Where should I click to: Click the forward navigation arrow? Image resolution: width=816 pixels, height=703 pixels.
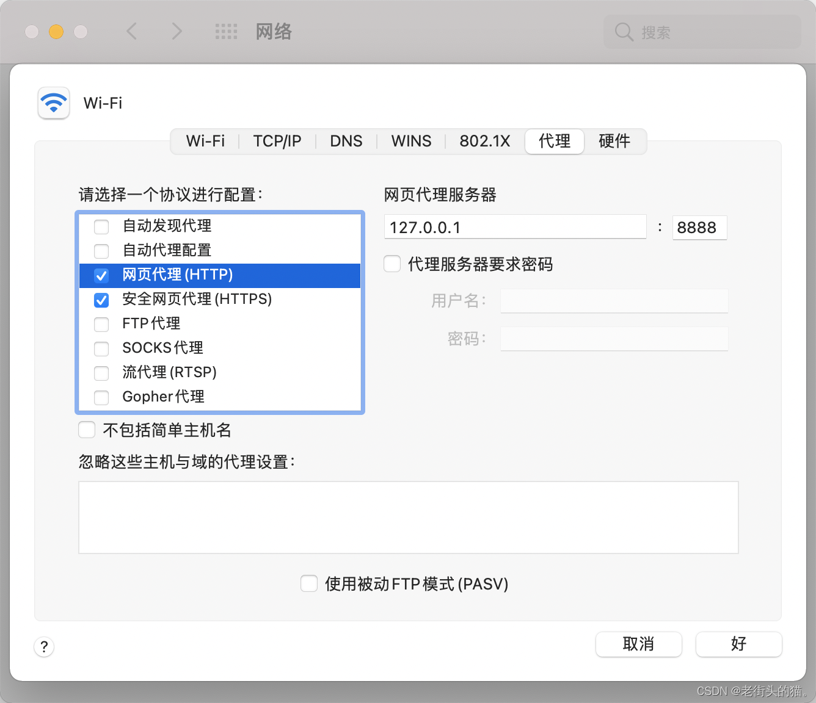point(177,31)
